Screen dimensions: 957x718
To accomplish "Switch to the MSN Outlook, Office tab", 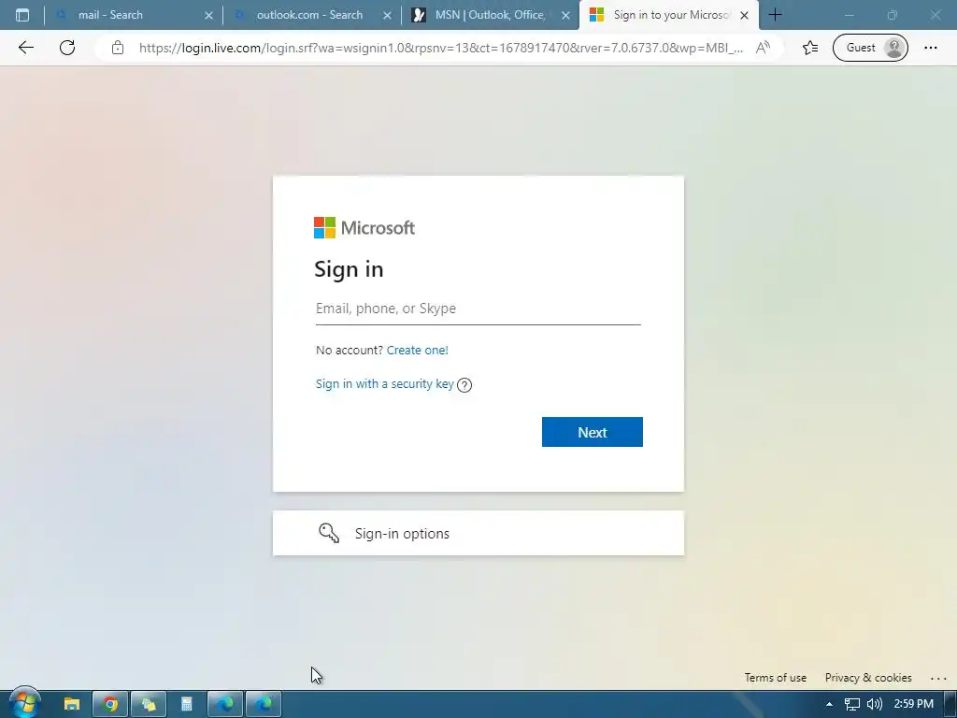I will 490,15.
